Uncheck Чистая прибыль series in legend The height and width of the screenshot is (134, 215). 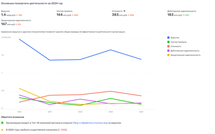[169, 42]
